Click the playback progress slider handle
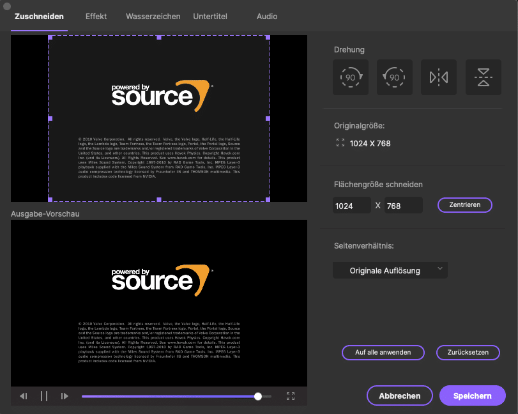 (258, 396)
